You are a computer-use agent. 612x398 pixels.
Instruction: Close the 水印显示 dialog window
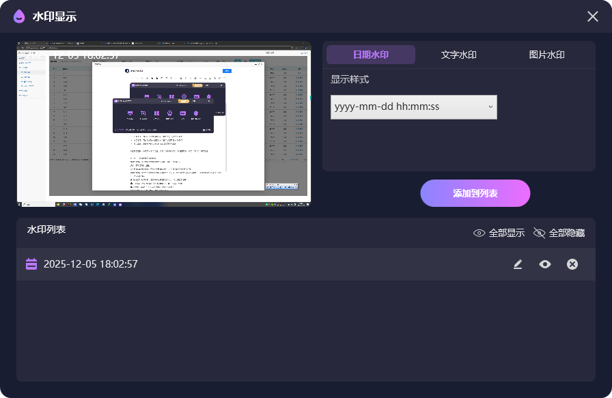[x=592, y=16]
